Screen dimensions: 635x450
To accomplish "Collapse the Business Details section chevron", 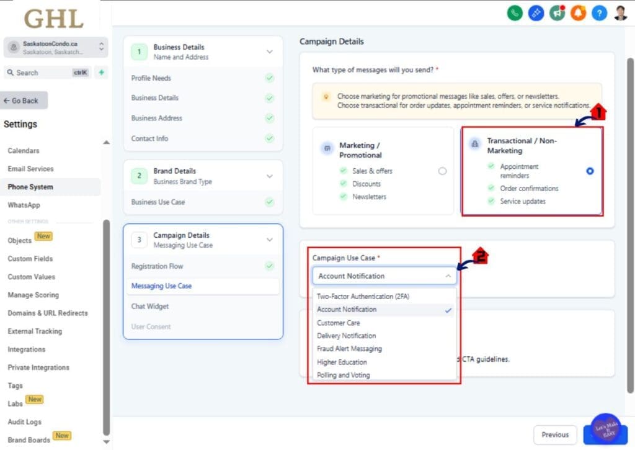I will (269, 52).
